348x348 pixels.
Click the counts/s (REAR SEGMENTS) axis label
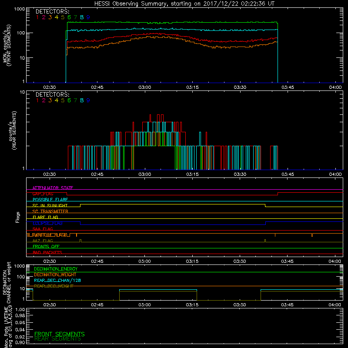tap(13, 130)
